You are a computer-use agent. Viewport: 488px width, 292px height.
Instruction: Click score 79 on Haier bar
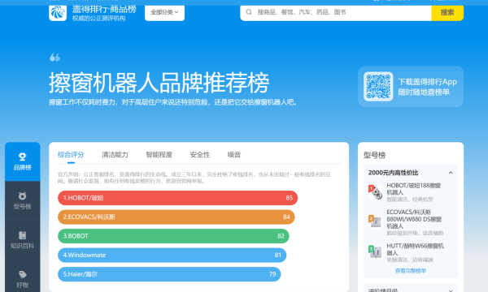pyautogui.click(x=272, y=274)
